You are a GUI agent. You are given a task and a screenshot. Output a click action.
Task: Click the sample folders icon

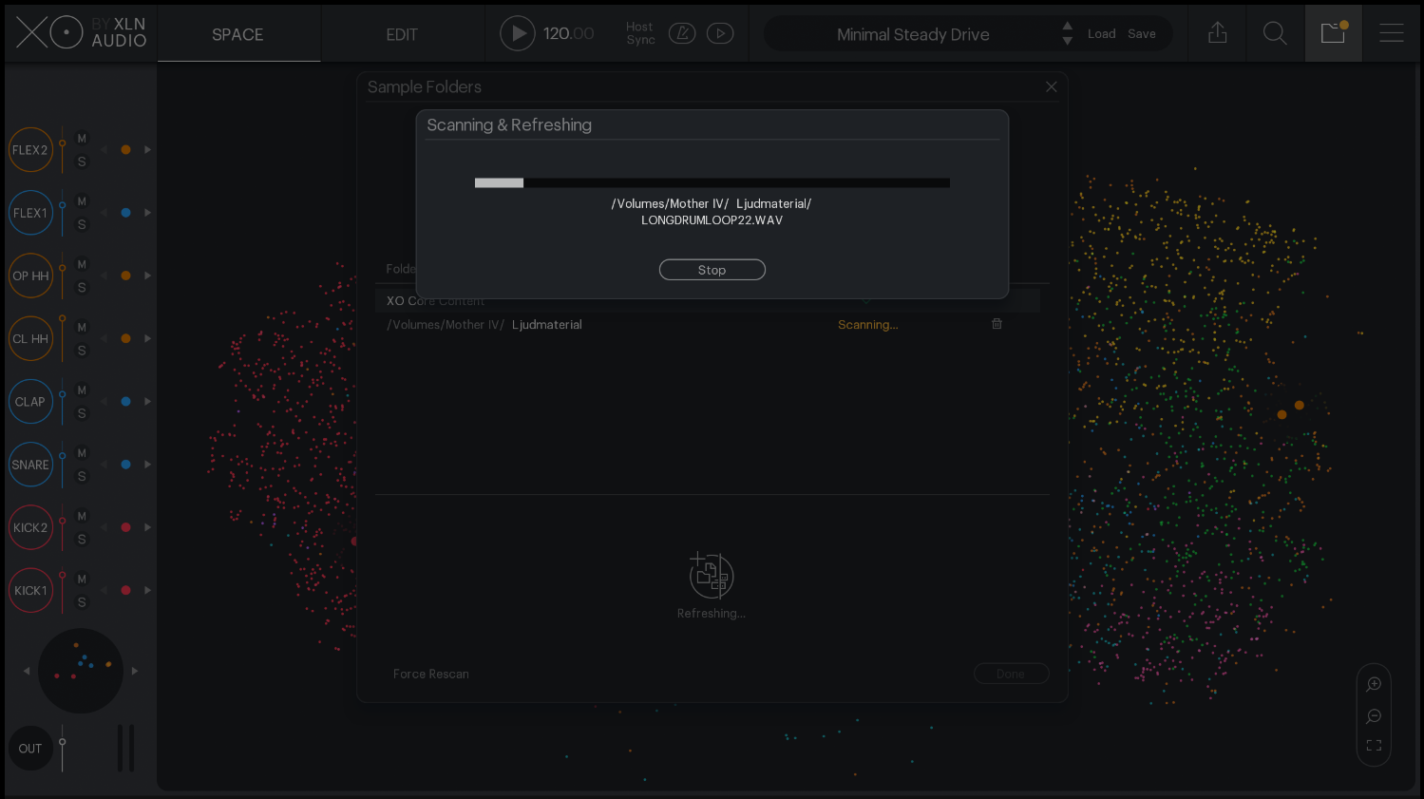tap(1333, 33)
